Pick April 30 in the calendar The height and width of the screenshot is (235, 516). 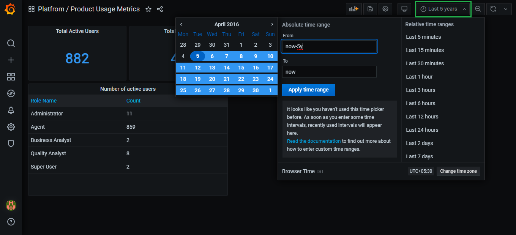coord(256,90)
